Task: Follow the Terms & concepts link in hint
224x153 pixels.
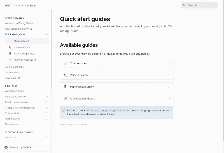Action: click(100, 110)
